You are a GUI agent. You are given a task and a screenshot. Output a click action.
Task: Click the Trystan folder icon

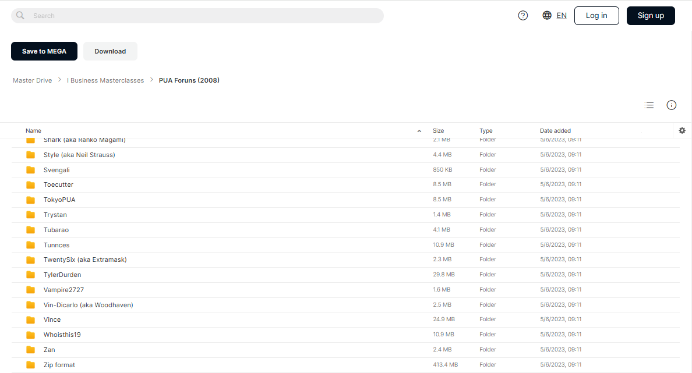click(x=30, y=215)
